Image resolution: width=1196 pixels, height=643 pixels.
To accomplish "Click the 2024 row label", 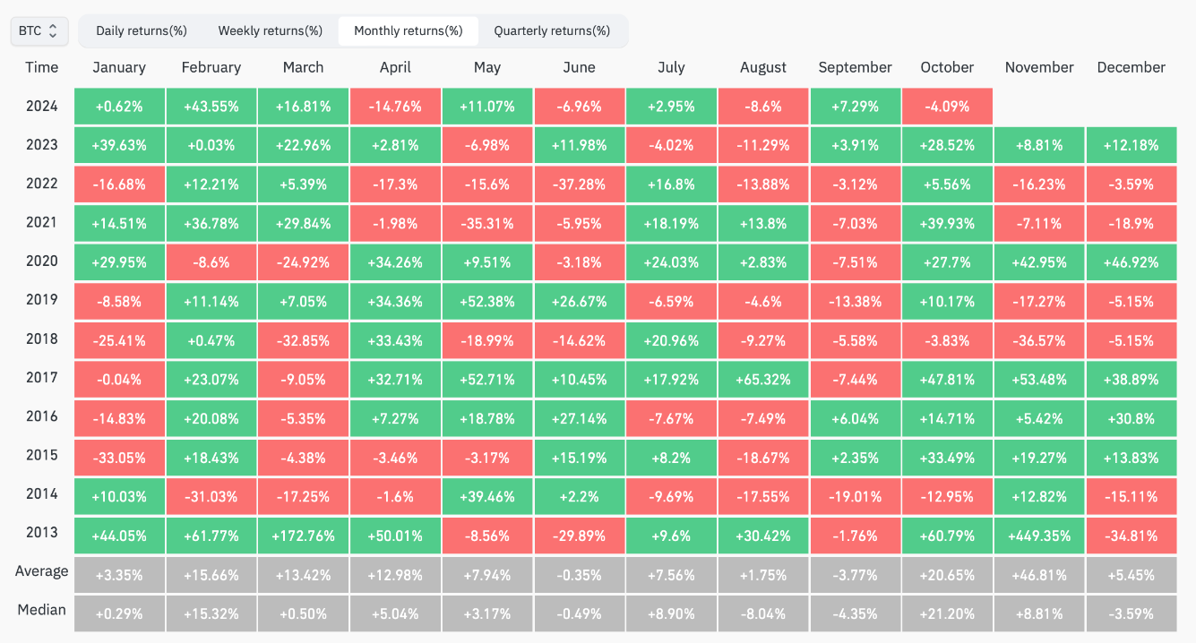I will coord(41,106).
